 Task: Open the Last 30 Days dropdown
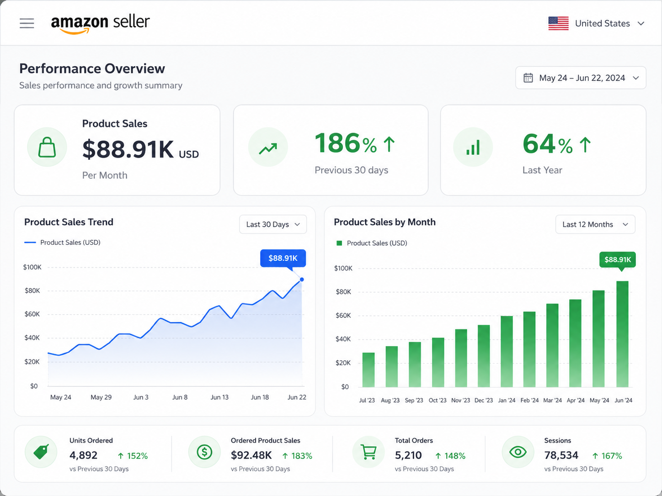pyautogui.click(x=273, y=224)
